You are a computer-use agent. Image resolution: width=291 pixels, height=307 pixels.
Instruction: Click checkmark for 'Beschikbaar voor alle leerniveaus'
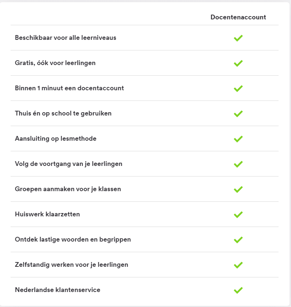click(238, 38)
